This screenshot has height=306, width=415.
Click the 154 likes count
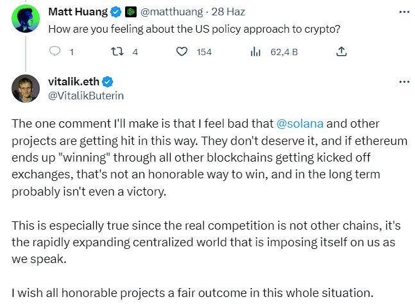pos(204,52)
